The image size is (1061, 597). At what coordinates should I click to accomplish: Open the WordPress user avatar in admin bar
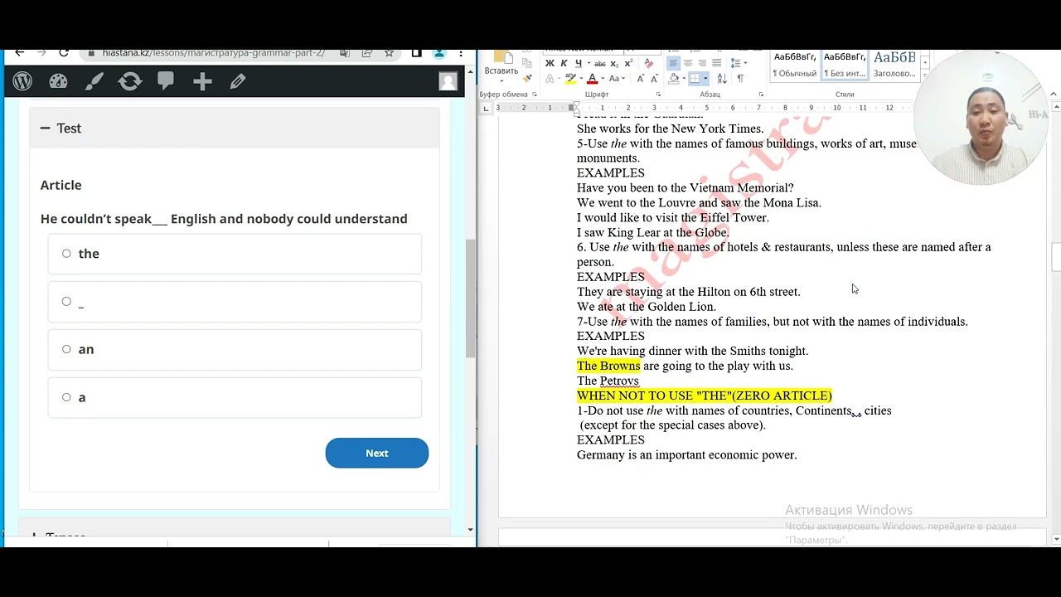point(448,81)
